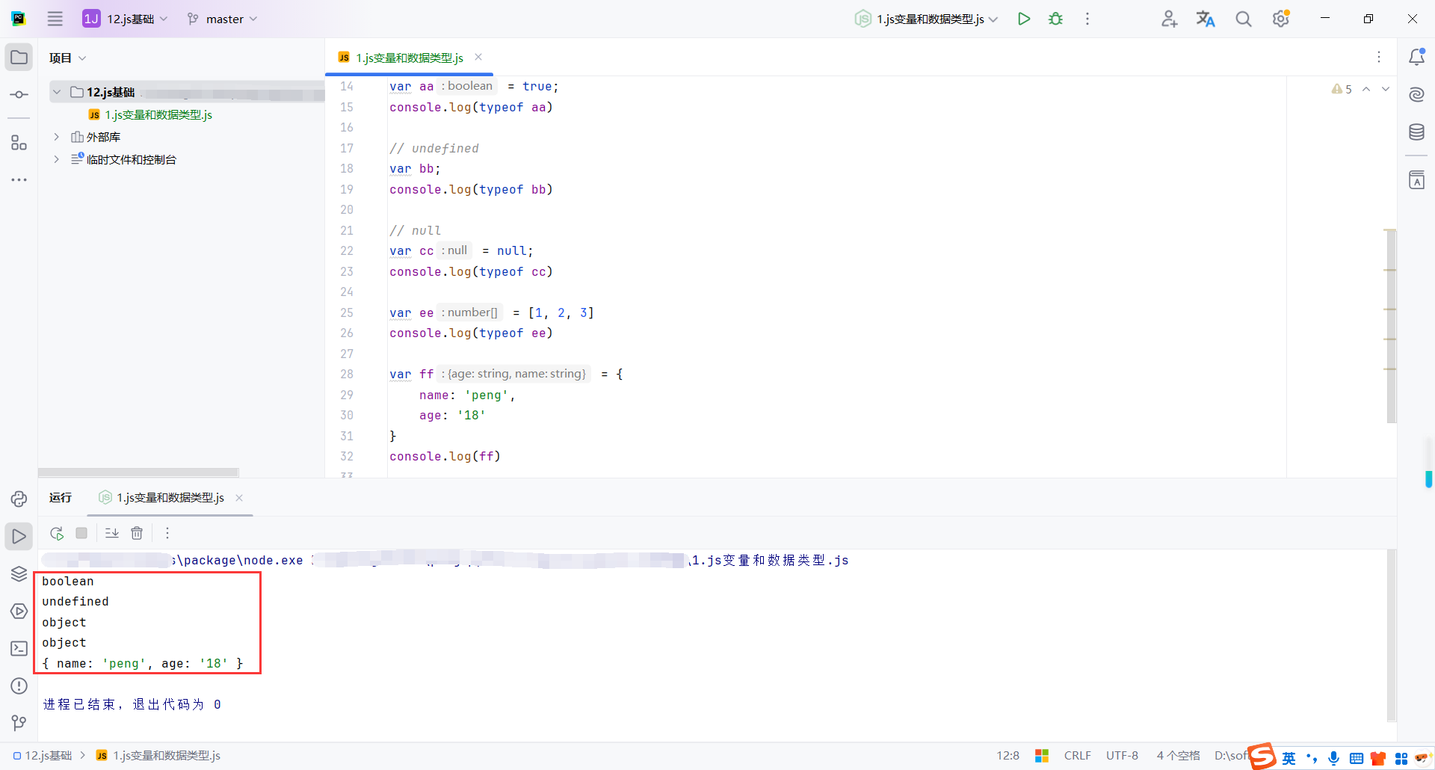Open the Commit tool window
Screen dimensions: 1435x770
coord(19,95)
